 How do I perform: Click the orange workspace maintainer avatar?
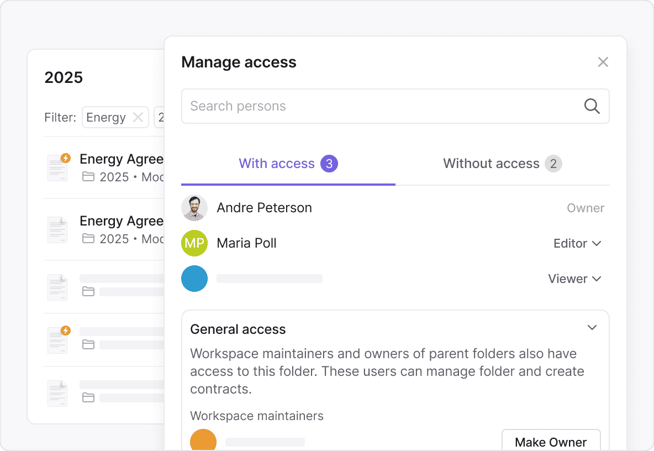pos(203,442)
